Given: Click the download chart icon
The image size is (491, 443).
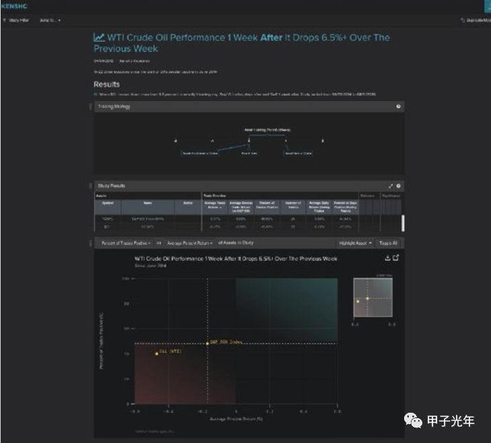Looking at the screenshot, I should (387, 258).
